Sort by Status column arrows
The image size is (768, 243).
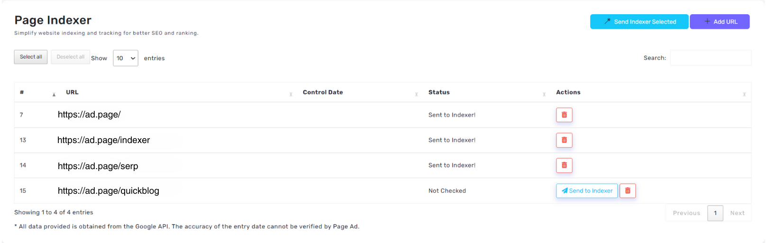click(544, 94)
